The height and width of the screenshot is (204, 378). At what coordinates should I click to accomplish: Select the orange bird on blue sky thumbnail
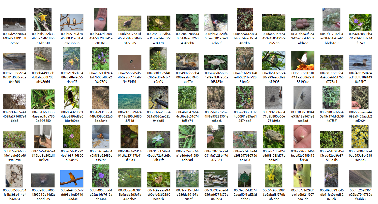click(72, 179)
